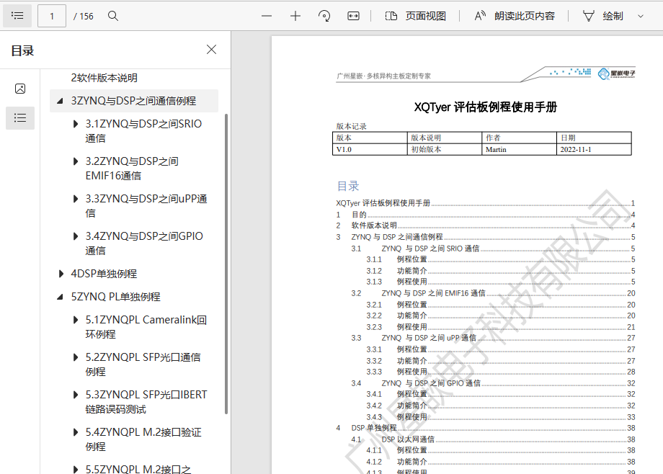Click the total pages label / 156
Viewport: 663px width, 474px height.
tap(84, 16)
